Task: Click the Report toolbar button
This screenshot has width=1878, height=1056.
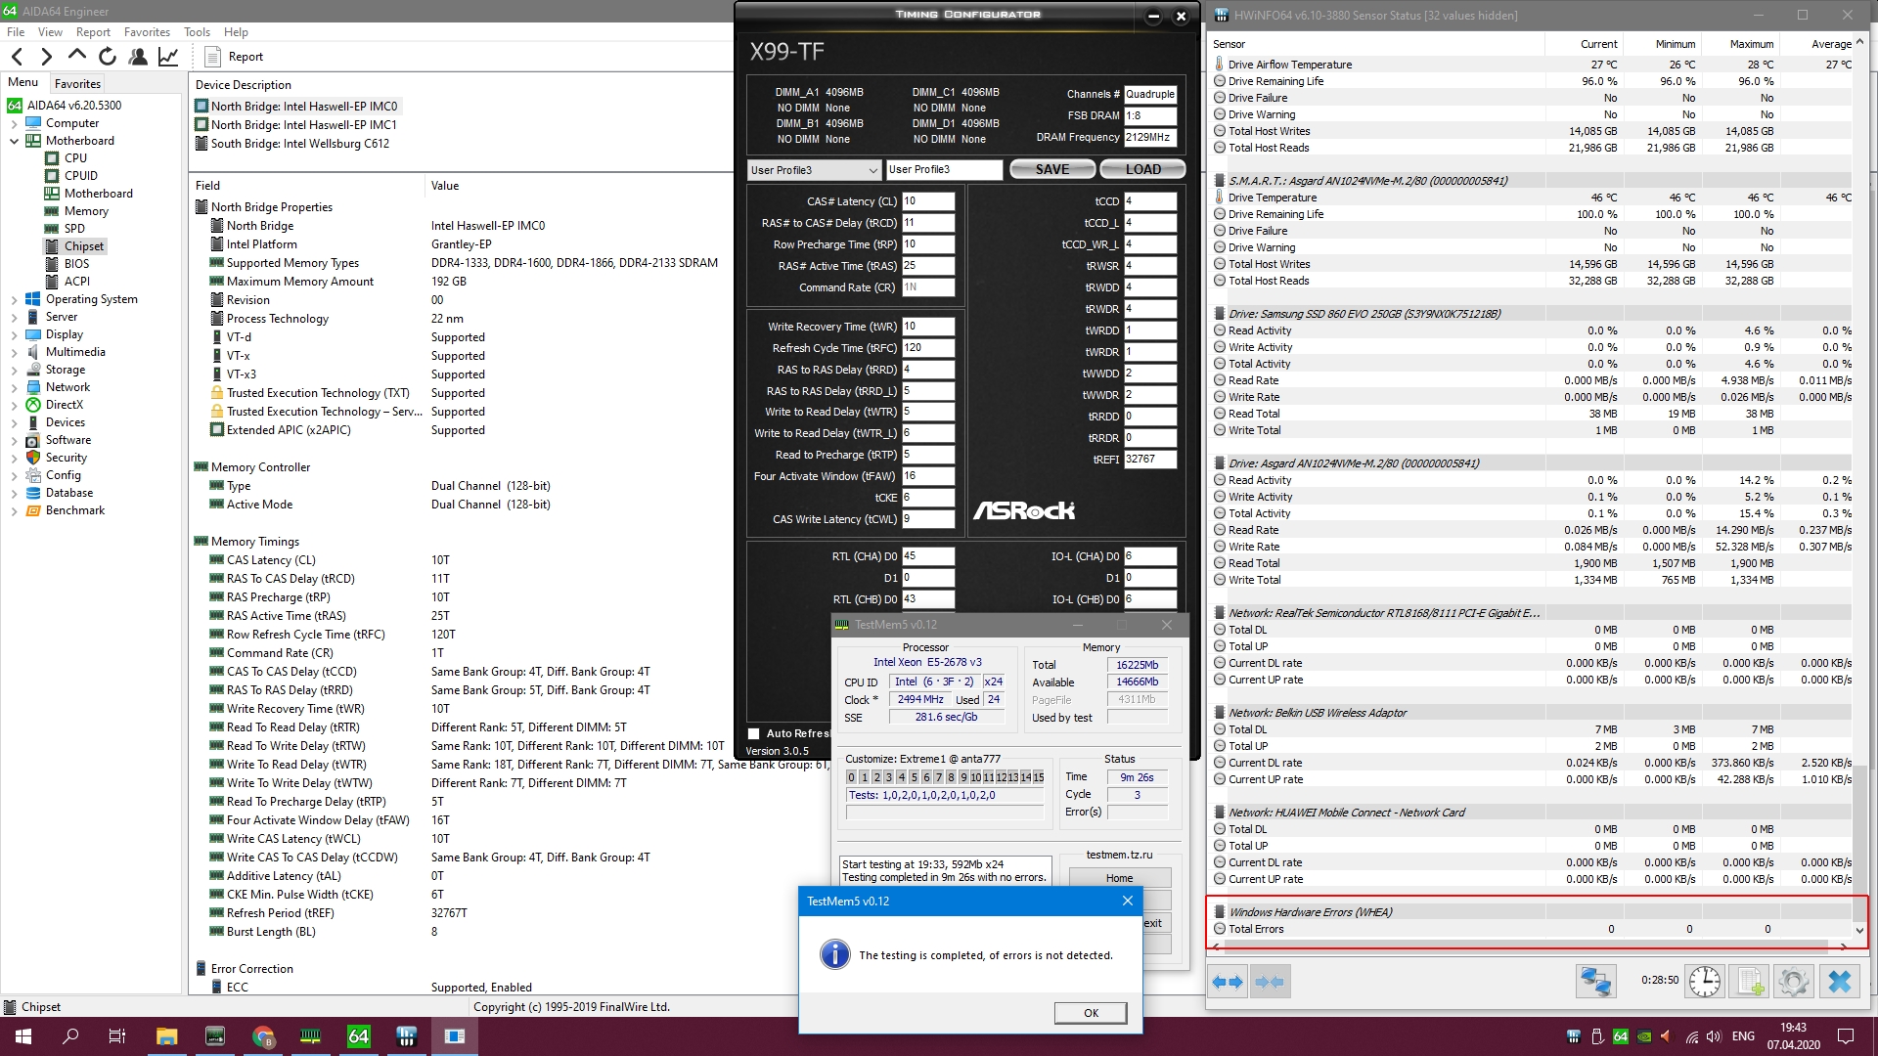Action: click(x=235, y=57)
